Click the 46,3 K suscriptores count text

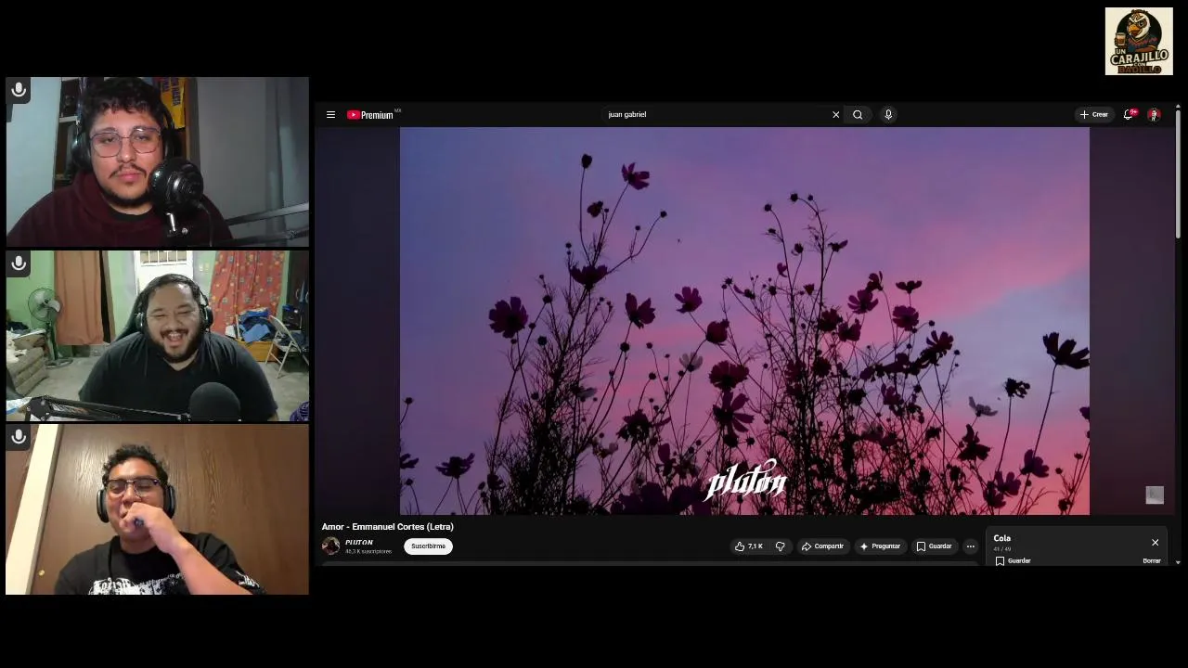pyautogui.click(x=368, y=552)
